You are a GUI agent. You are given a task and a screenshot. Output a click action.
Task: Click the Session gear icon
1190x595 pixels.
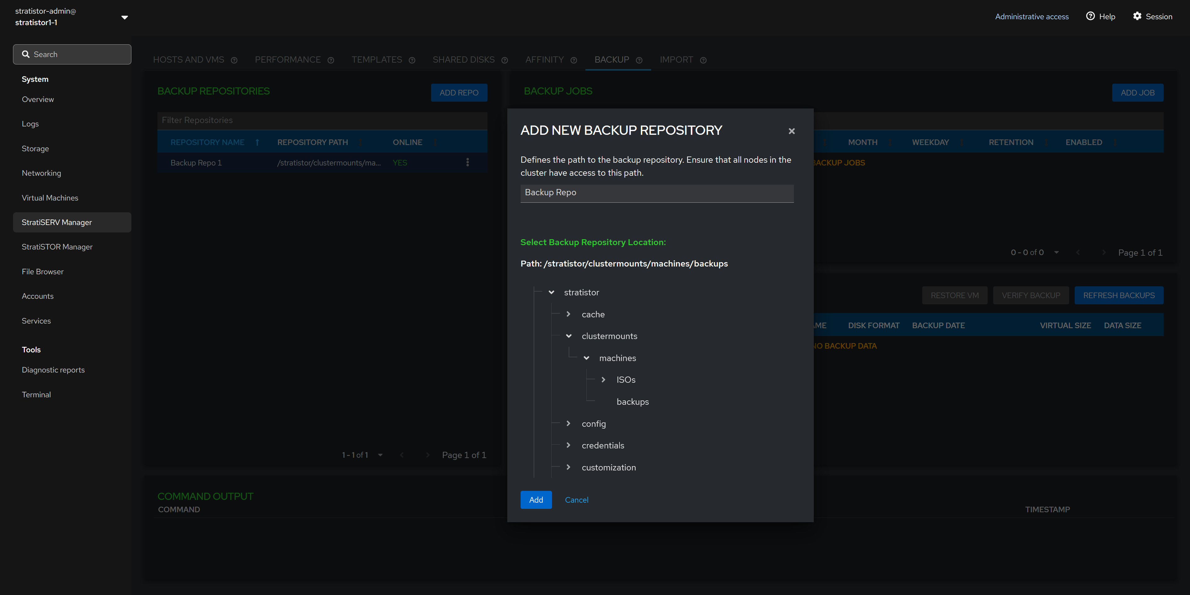[1137, 16]
